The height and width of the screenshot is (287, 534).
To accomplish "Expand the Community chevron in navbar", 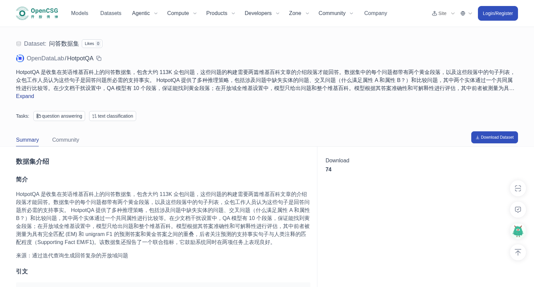I will pyautogui.click(x=351, y=13).
